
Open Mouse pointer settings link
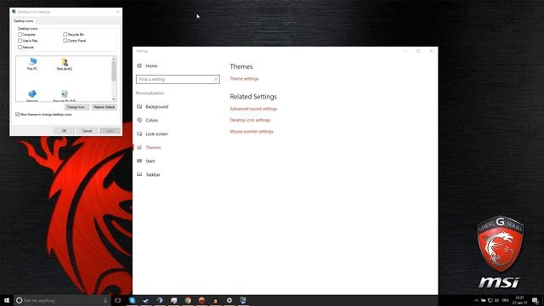[252, 132]
